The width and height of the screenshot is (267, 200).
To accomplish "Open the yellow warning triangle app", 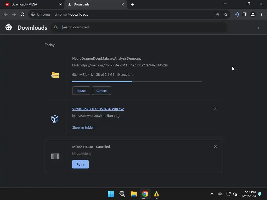I will click(x=156, y=194).
